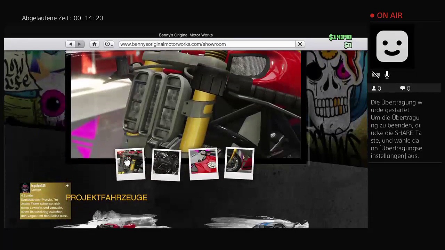Click the red ON AIR indicator
This screenshot has height=250, width=445.
386,16
